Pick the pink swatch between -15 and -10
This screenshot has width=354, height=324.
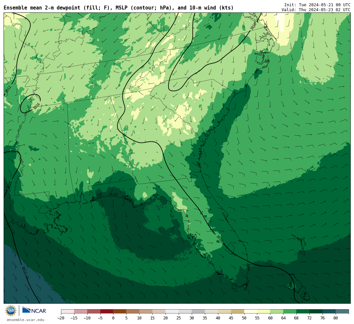[81, 312]
